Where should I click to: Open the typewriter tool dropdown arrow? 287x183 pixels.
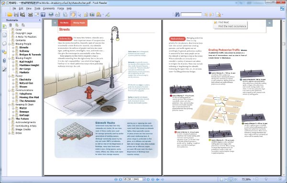(103, 15)
